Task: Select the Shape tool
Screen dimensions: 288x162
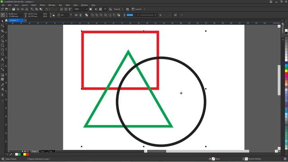Action: tap(2, 26)
